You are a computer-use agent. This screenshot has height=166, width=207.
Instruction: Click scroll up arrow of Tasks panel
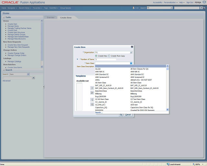click(42, 21)
